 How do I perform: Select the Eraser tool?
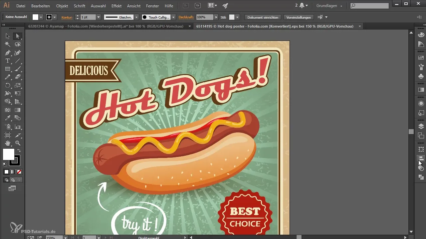18,77
